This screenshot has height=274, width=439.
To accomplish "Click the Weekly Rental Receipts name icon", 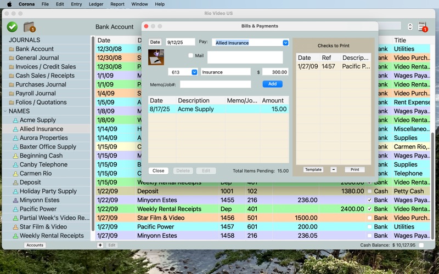I will point(16,236).
